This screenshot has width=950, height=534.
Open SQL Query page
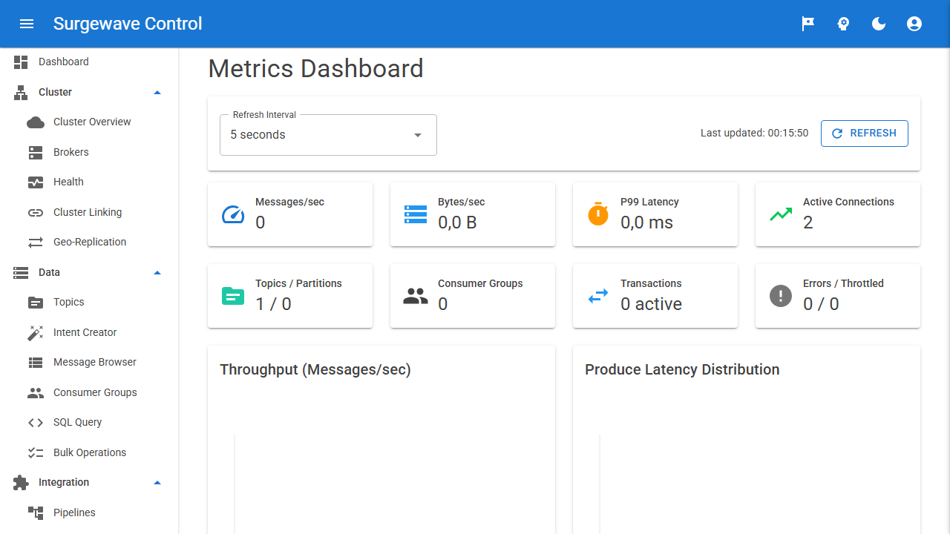point(89,423)
